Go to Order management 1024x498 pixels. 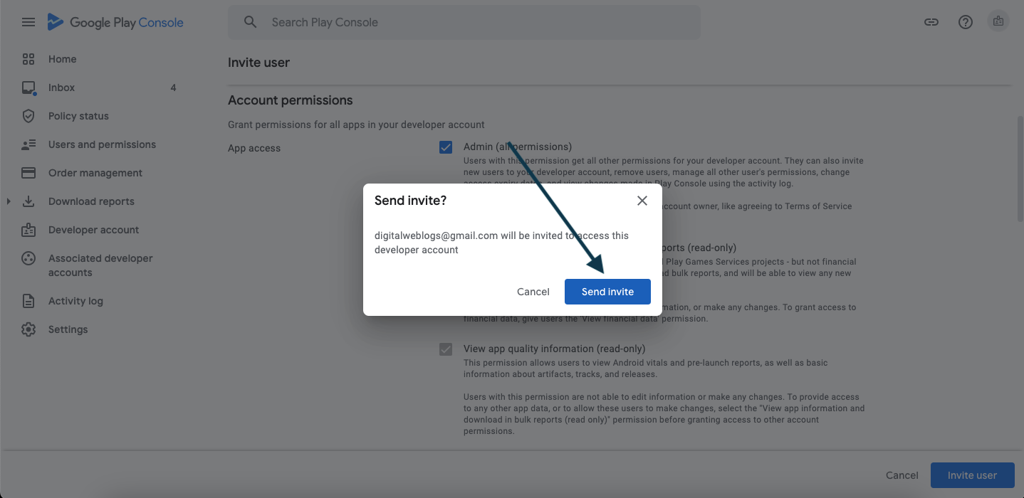(x=95, y=173)
